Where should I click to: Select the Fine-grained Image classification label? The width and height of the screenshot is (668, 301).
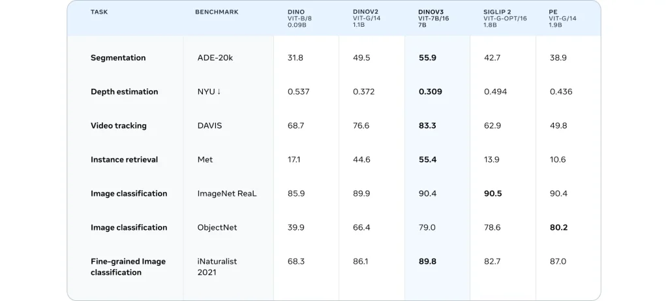[x=128, y=267]
